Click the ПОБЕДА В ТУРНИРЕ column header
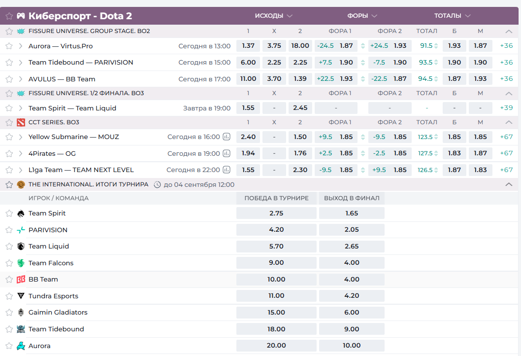 [276, 198]
